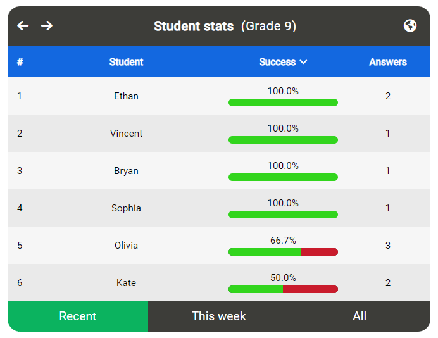Switch to the This week tab
This screenshot has width=438, height=338.
218,316
